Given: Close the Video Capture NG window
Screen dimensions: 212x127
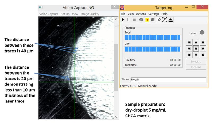Looking at the screenshot, I should (x=115, y=7).
